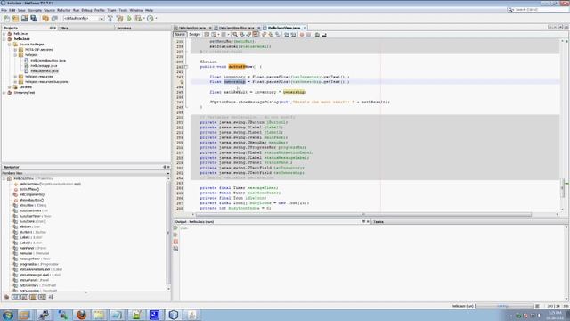Click the Find Next Occurrence icon
Screen dimensions: 570x321
coord(248,35)
